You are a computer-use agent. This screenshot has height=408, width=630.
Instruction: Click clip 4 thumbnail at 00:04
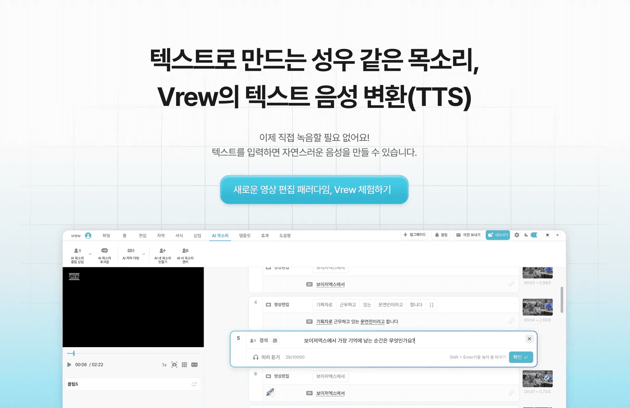coord(538,307)
